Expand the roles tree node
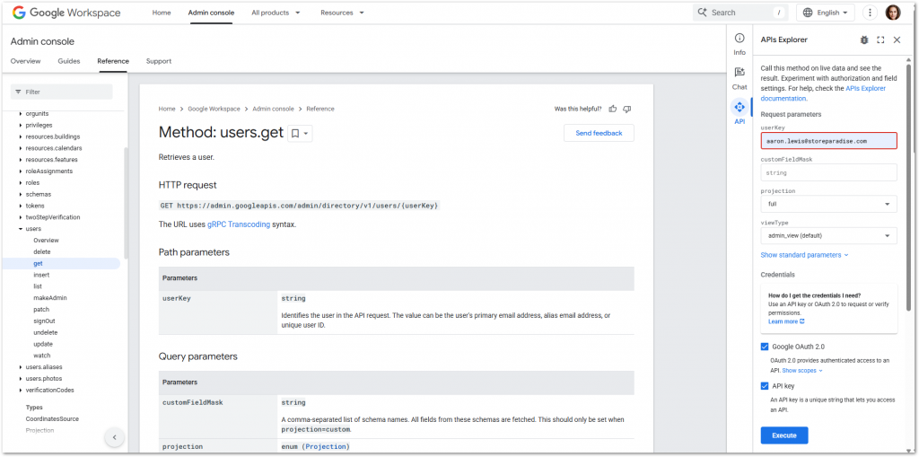The image size is (919, 457). coord(21,182)
